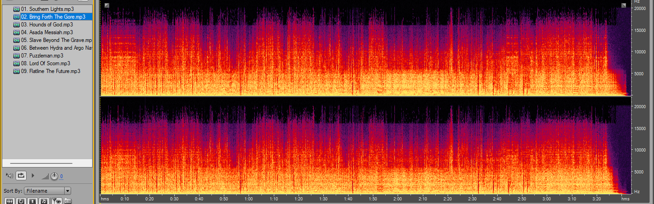The width and height of the screenshot is (654, 204).
Task: Click the blue preview volume value 0
Action: point(61,177)
